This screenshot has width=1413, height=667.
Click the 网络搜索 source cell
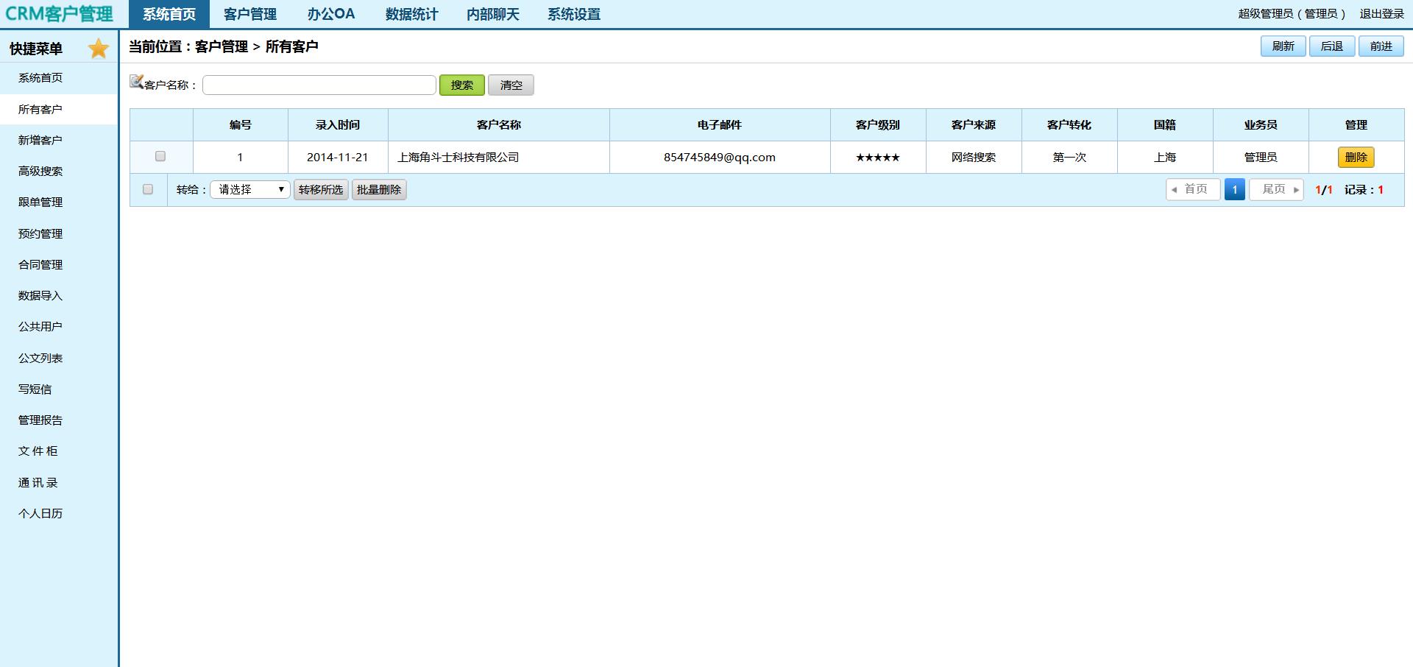click(x=974, y=158)
